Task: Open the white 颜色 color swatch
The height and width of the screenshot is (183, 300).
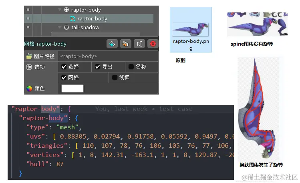Action: tap(72, 88)
